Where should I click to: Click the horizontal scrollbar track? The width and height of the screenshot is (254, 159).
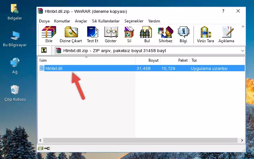coord(140,140)
